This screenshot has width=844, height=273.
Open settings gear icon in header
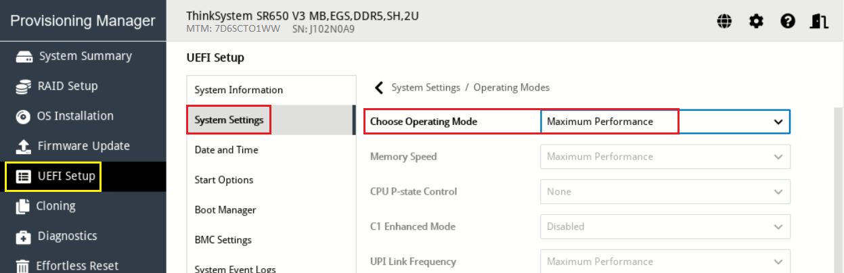(756, 22)
